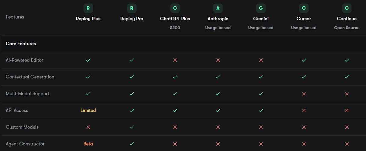
Task: Click Contextual Generation checkmark under Reploy Pro
Action: pos(132,77)
